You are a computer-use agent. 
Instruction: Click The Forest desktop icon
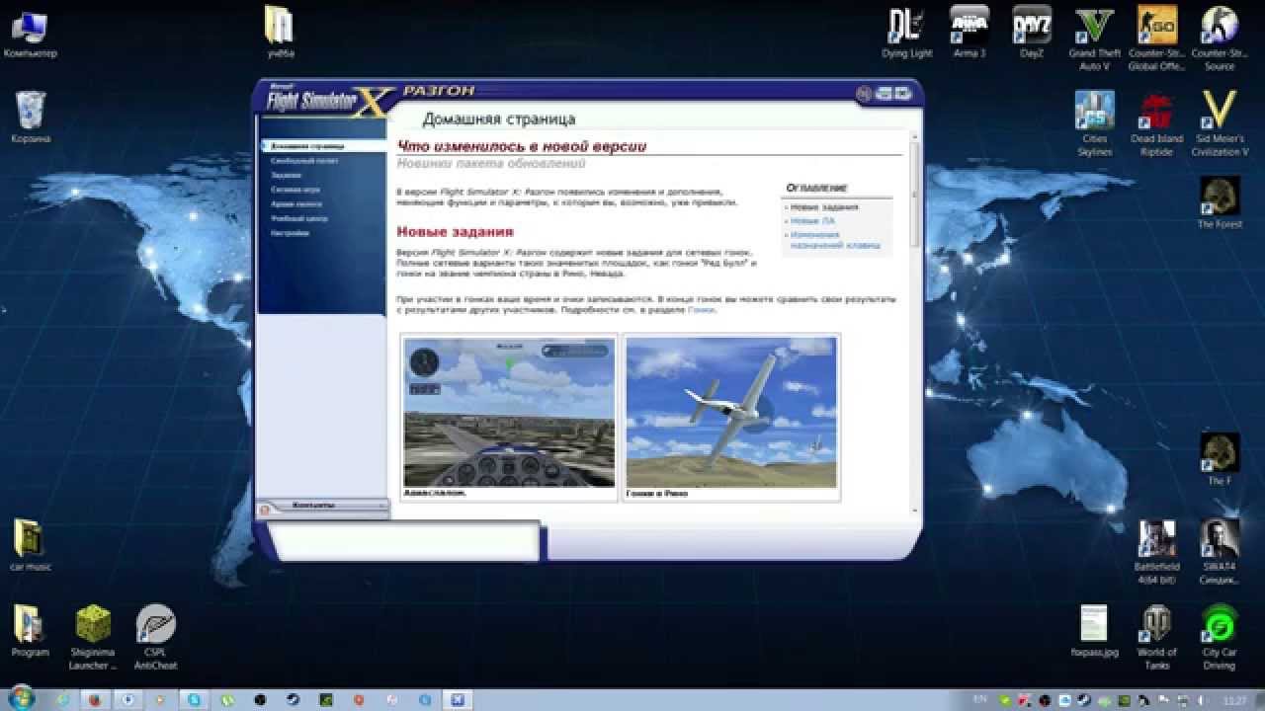1220,202
